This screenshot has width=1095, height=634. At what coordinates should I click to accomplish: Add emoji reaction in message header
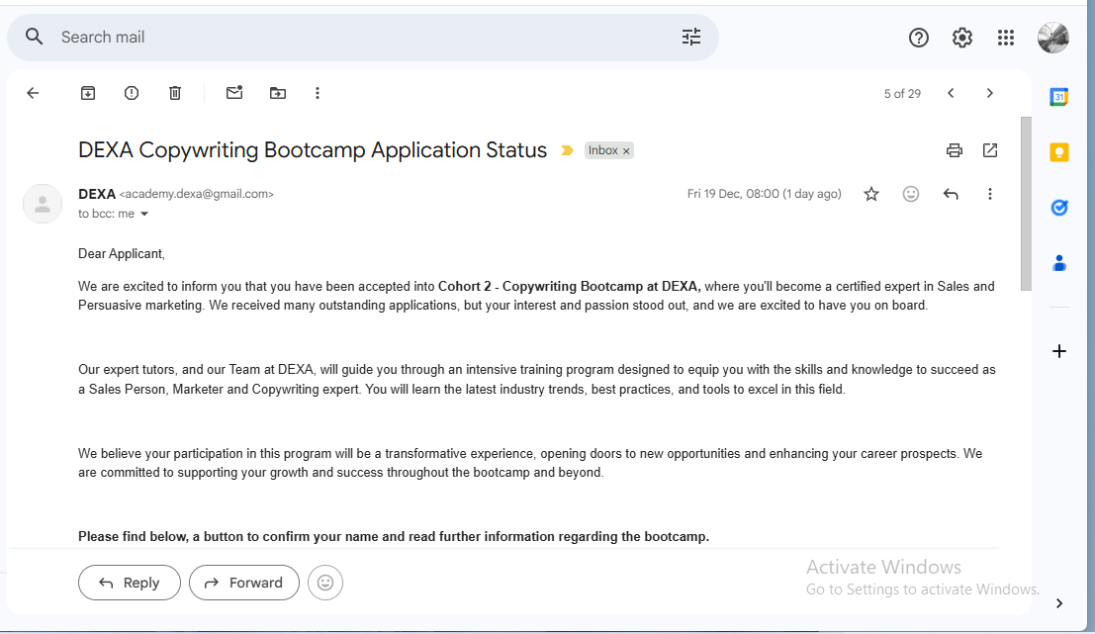click(x=911, y=194)
